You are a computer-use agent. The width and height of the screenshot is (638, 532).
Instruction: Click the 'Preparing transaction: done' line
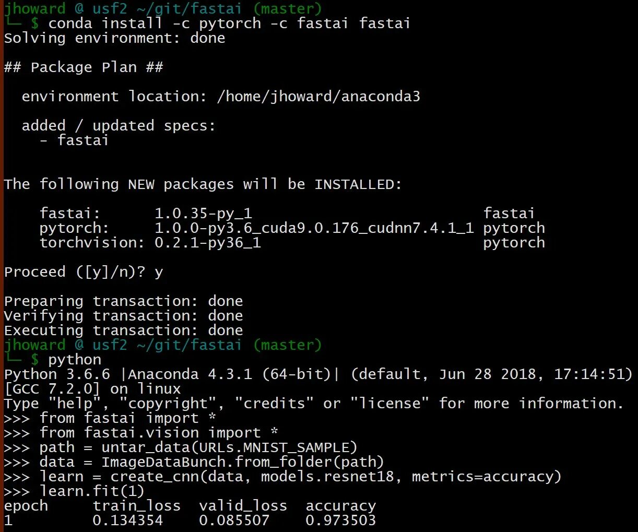click(124, 301)
